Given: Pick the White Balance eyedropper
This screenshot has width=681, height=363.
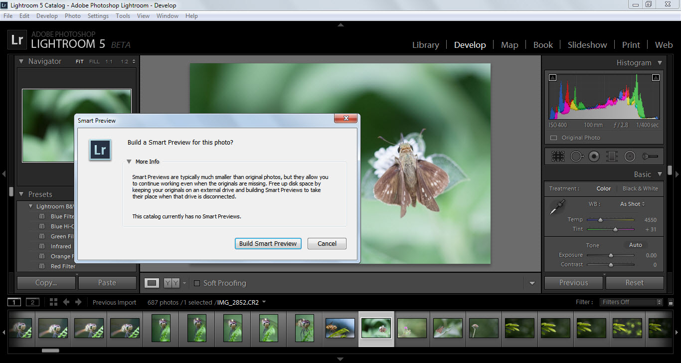Looking at the screenshot, I should point(557,207).
